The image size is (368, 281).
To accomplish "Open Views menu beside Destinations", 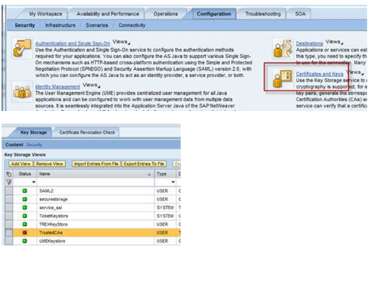I will [x=334, y=42].
